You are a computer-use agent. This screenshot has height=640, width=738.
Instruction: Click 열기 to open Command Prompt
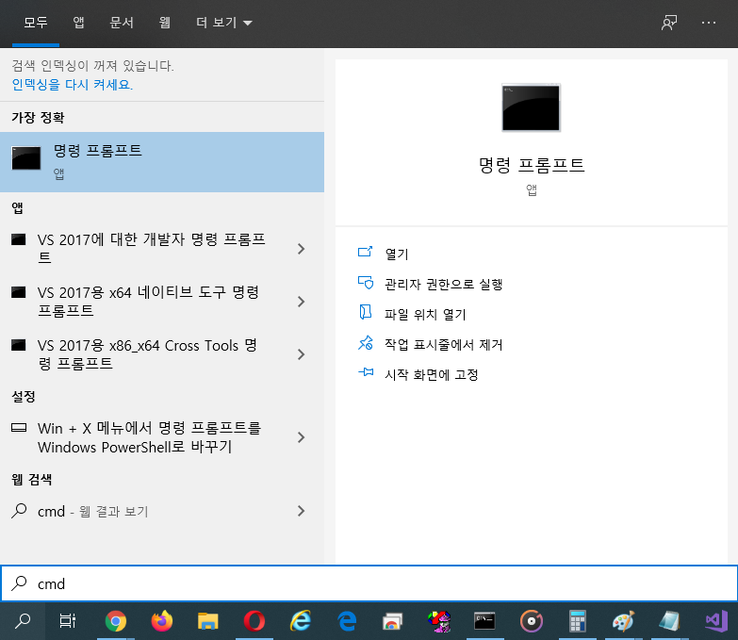pyautogui.click(x=397, y=254)
